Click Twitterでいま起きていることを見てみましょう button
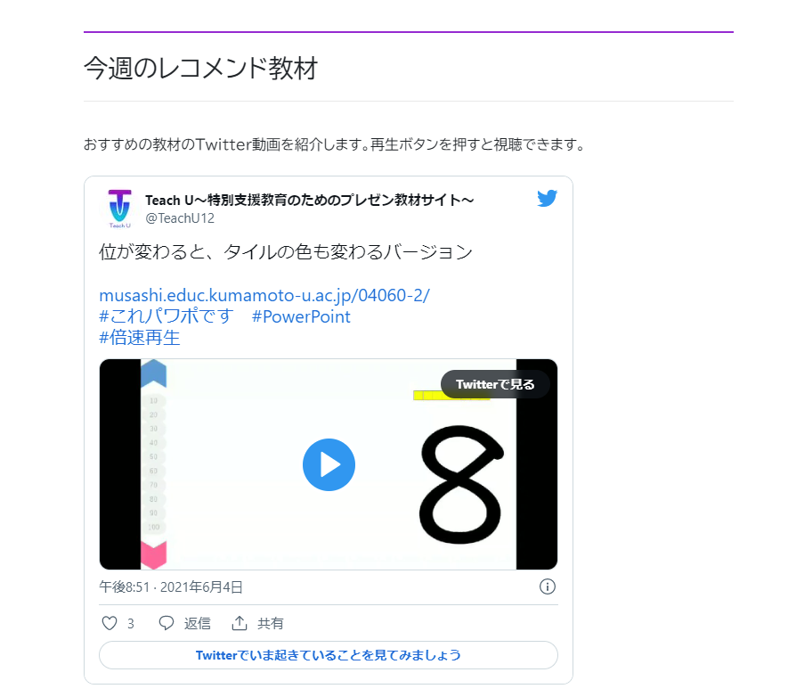Image resolution: width=796 pixels, height=697 pixels. click(x=329, y=655)
